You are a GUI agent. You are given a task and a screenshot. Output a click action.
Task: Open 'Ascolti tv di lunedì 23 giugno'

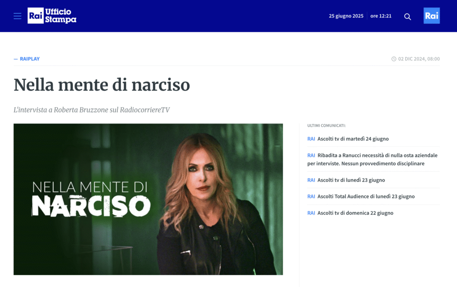tap(351, 180)
